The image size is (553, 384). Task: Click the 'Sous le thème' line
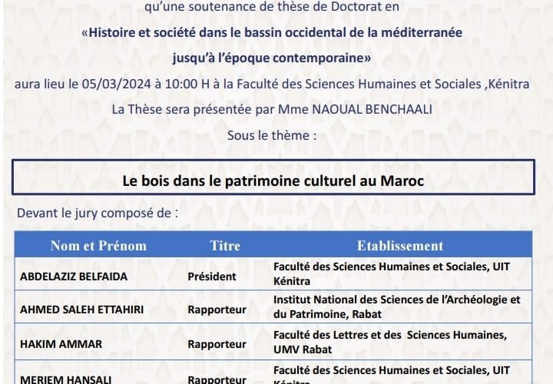click(x=272, y=134)
